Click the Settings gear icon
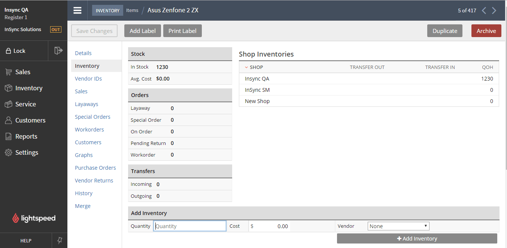This screenshot has width=507, height=248. [x=8, y=152]
